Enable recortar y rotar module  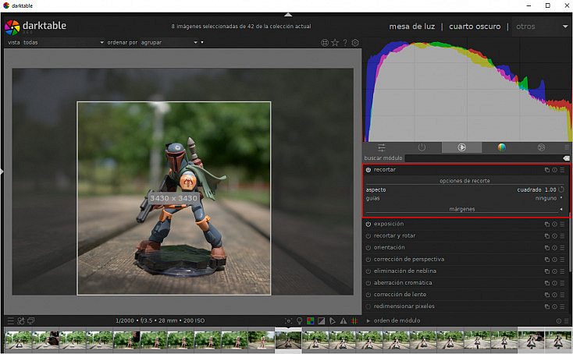[x=368, y=236]
